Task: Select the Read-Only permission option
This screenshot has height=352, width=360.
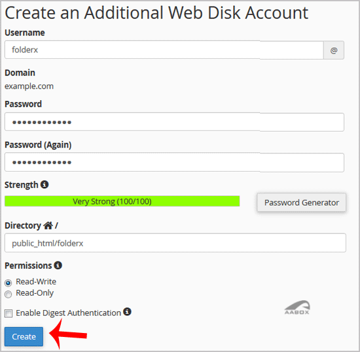Action: tap(9, 294)
